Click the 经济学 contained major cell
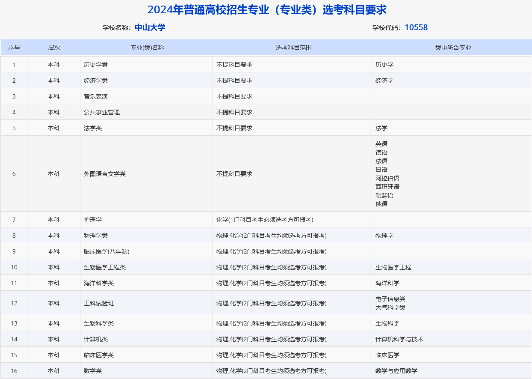 pyautogui.click(x=452, y=81)
